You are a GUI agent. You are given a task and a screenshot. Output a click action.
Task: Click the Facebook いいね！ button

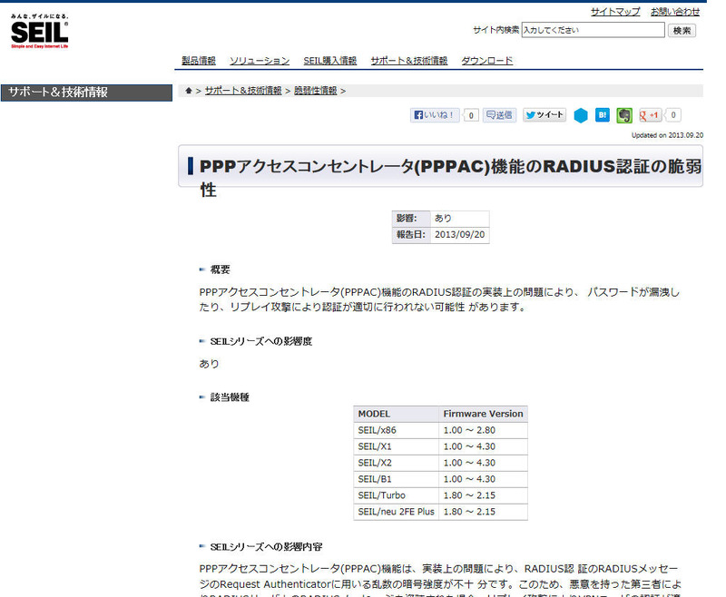click(x=437, y=115)
